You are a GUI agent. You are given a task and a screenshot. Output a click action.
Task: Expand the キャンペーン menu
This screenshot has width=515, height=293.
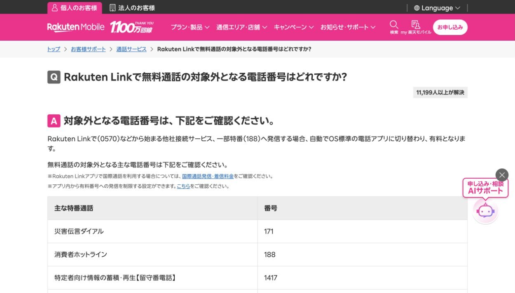coord(294,27)
